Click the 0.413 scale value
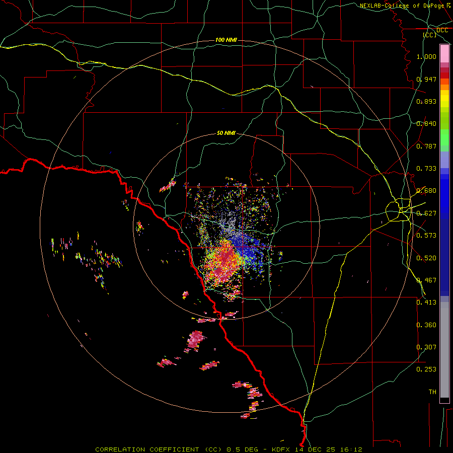 (x=426, y=303)
